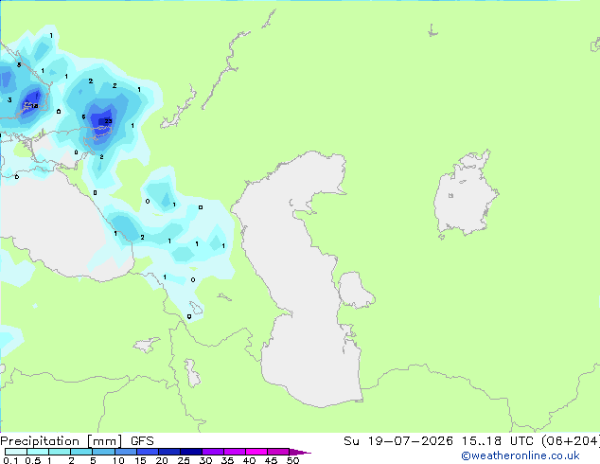Click legend scale label '45'
The image size is (600, 464).
click(271, 460)
